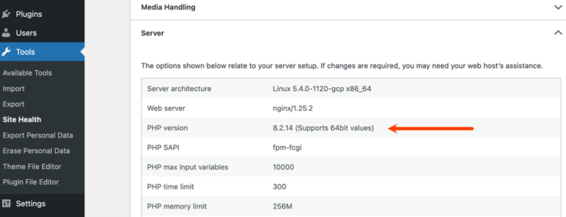566x217 pixels.
Task: Click the server setup description sentence
Action: click(x=342, y=66)
